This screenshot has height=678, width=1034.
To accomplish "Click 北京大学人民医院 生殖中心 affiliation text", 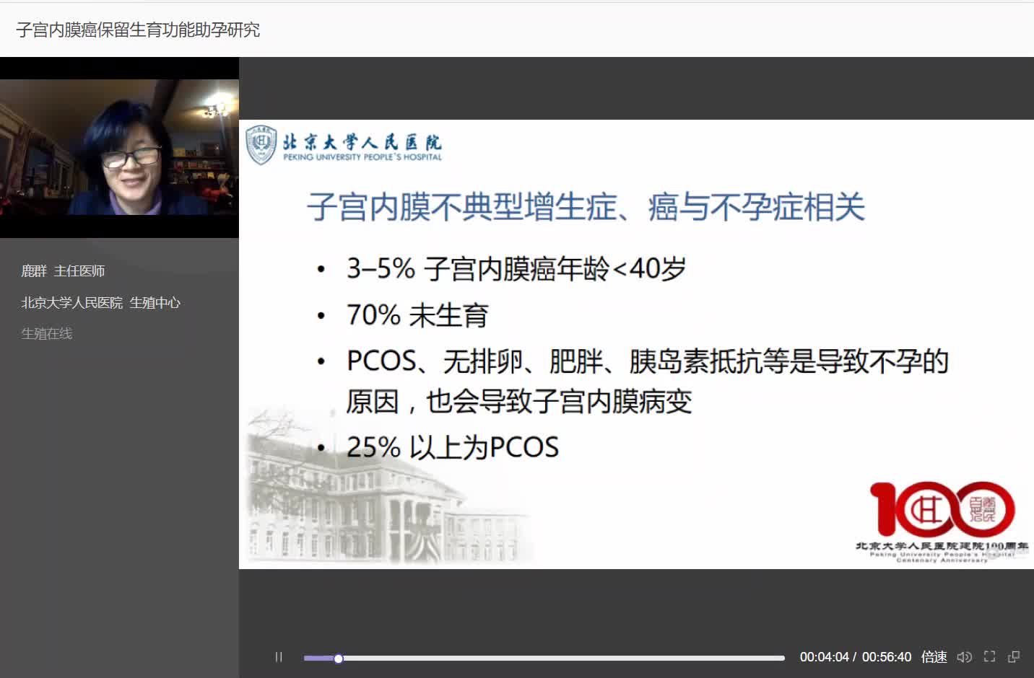I will pyautogui.click(x=100, y=303).
